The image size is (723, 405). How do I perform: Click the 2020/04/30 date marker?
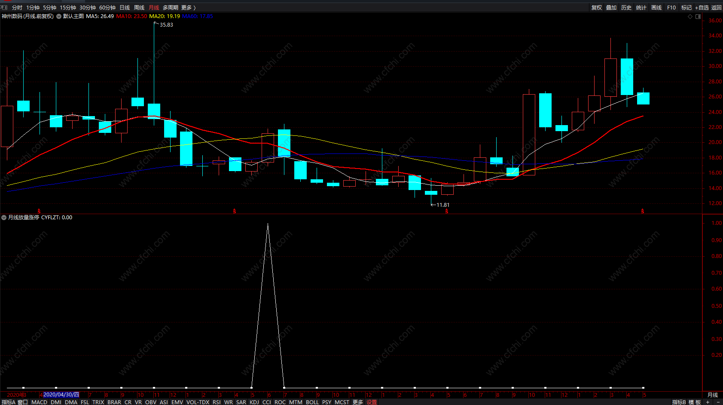61,395
